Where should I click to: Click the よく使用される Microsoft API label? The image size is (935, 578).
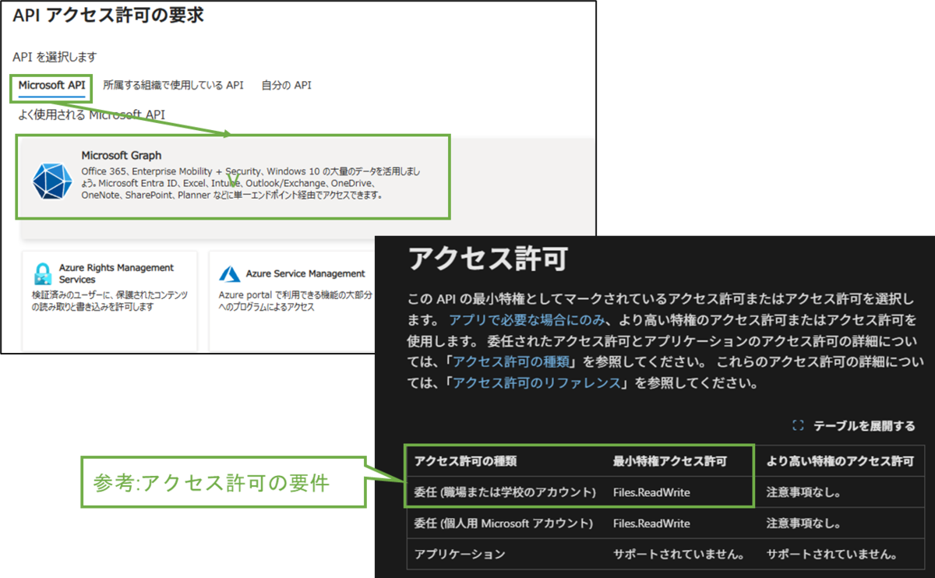click(92, 115)
